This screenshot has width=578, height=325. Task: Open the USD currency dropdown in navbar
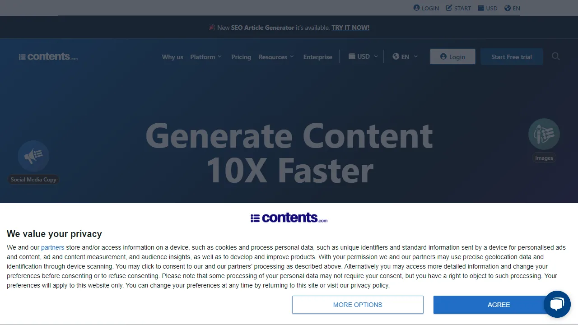364,56
